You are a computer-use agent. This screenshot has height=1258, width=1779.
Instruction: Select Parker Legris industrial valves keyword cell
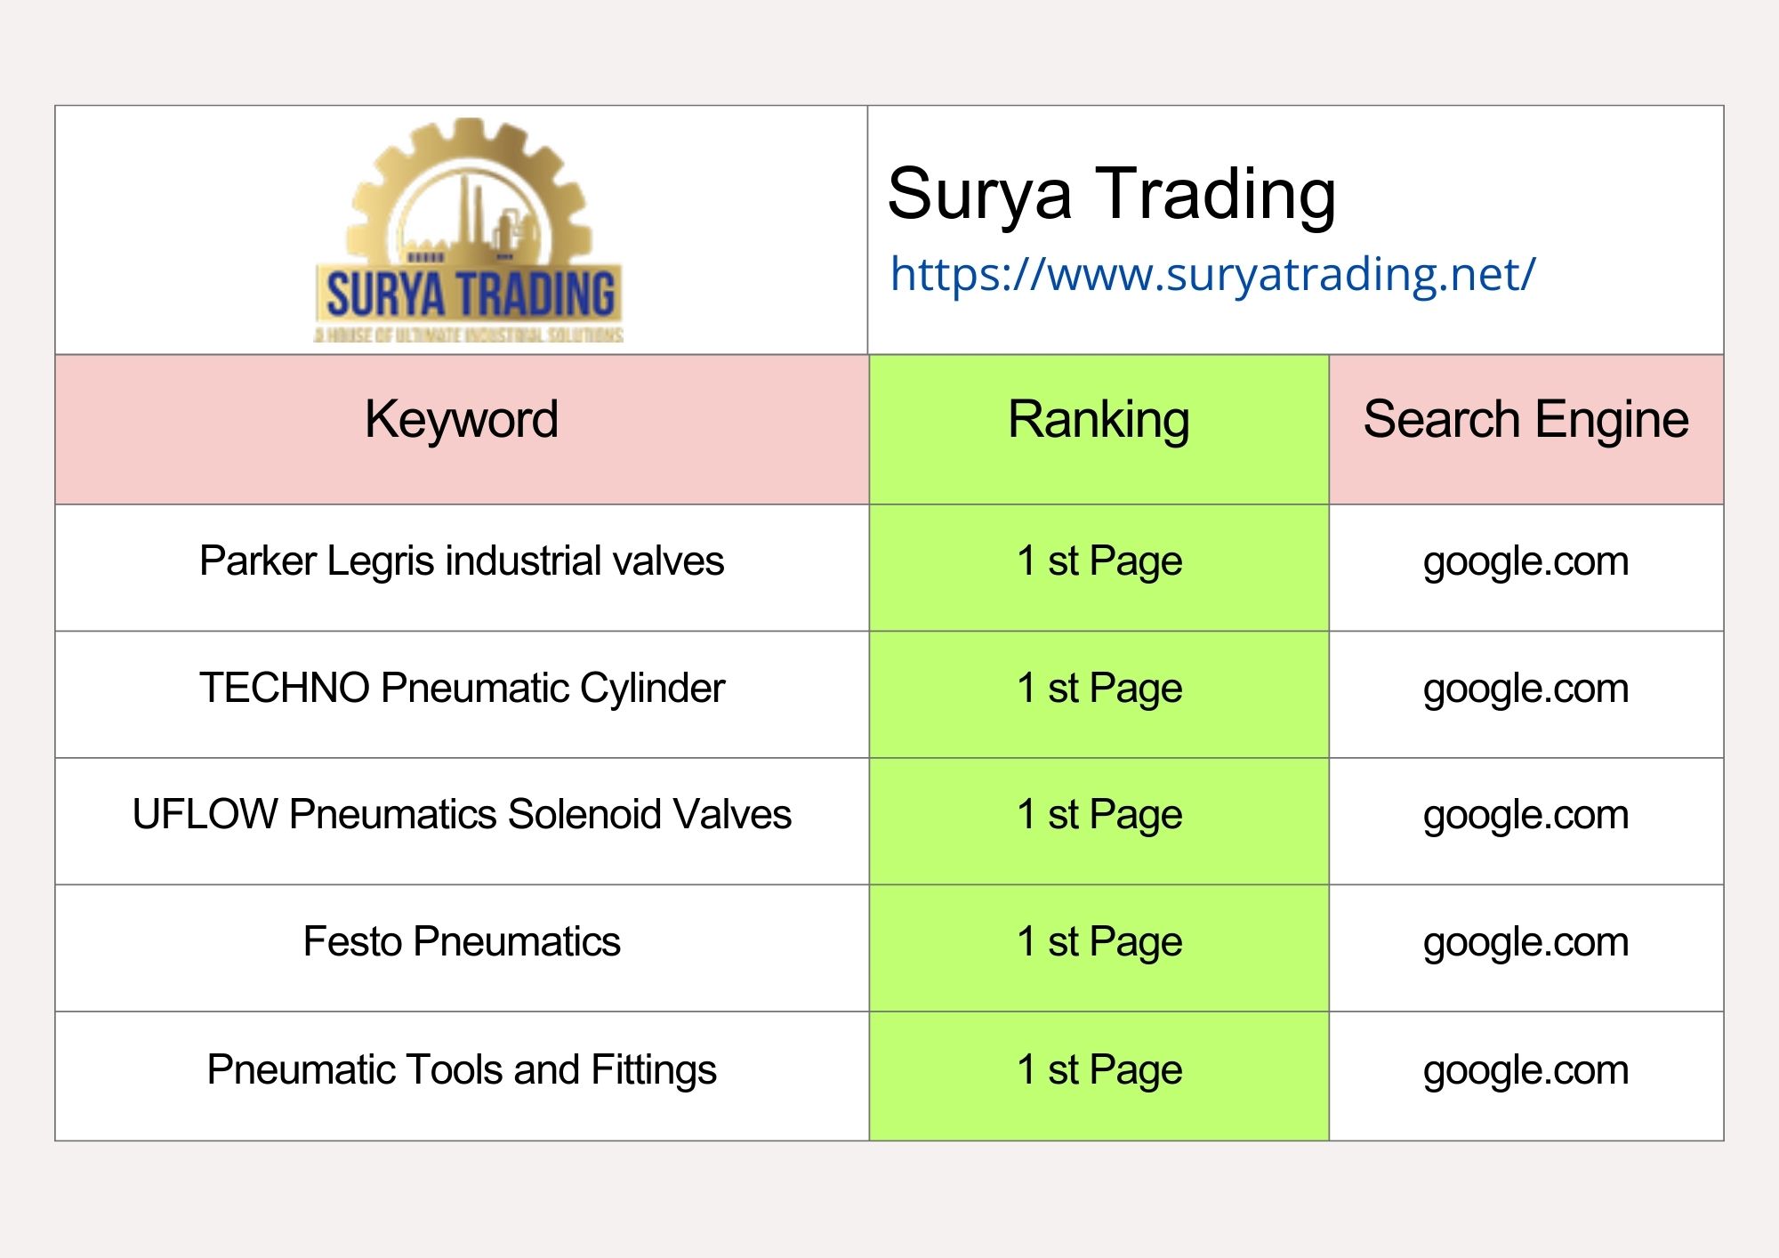coord(462,568)
